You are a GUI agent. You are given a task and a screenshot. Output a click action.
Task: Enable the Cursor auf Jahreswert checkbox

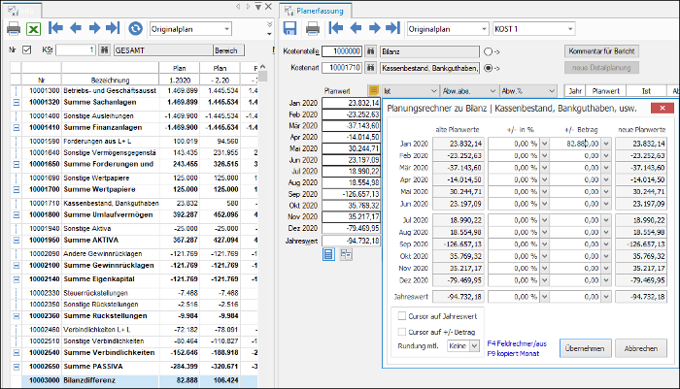coord(402,316)
